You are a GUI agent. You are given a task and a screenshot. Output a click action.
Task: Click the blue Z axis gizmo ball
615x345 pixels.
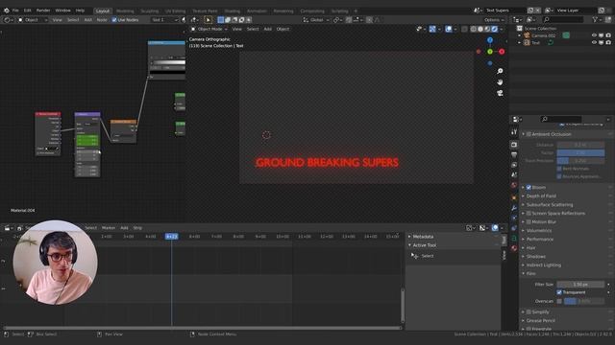(490, 40)
